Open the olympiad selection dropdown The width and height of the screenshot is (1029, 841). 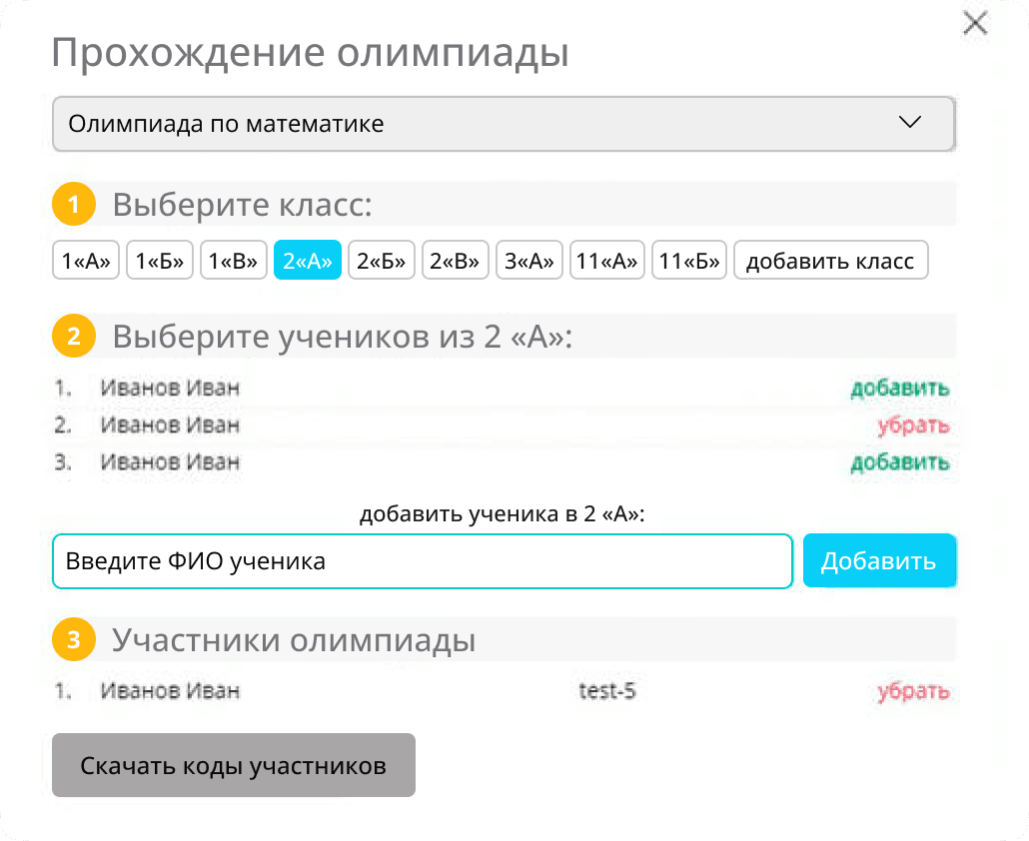point(504,124)
